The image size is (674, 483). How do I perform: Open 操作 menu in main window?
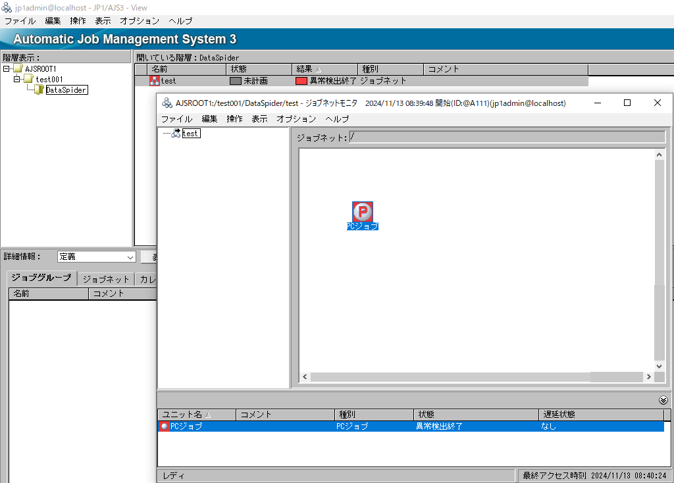pyautogui.click(x=78, y=21)
